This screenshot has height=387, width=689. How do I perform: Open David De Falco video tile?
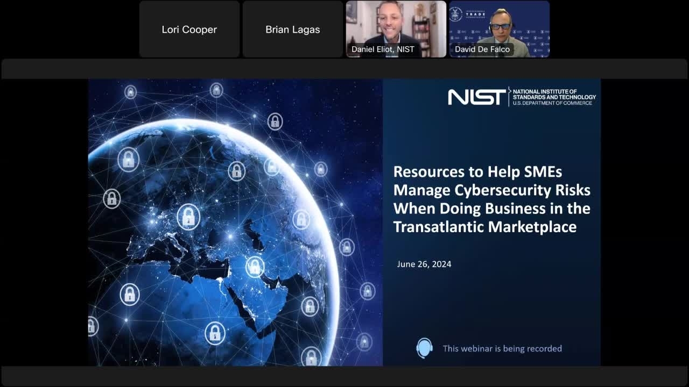[500, 29]
